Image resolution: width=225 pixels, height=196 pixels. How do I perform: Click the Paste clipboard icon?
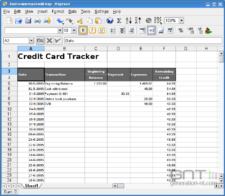click(x=99, y=21)
